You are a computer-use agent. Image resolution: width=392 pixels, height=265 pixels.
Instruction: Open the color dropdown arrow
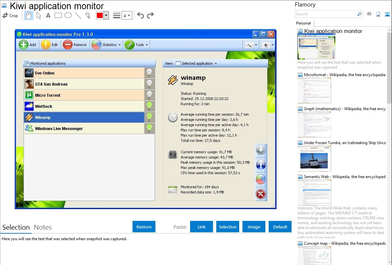[106, 15]
